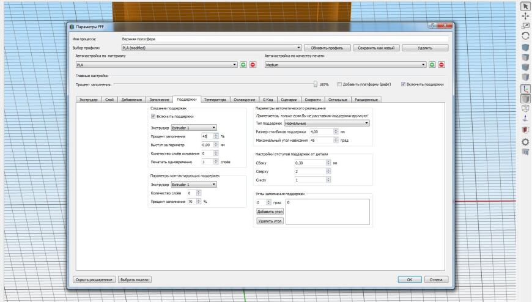Enable 'Добавить платформу (рафт)' checkbox
The image size is (532, 302).
coord(339,84)
